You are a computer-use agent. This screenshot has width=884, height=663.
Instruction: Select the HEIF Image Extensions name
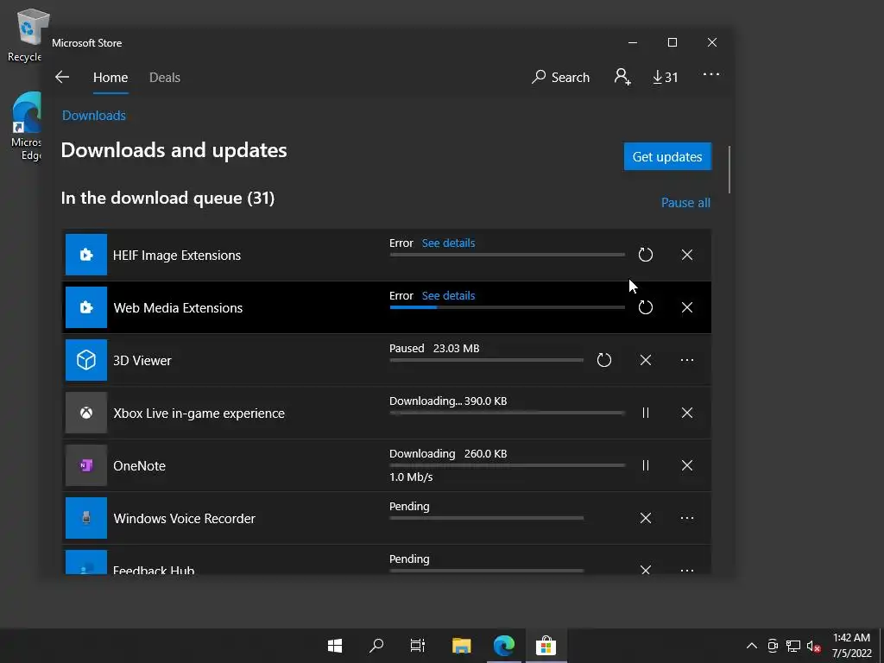click(177, 256)
